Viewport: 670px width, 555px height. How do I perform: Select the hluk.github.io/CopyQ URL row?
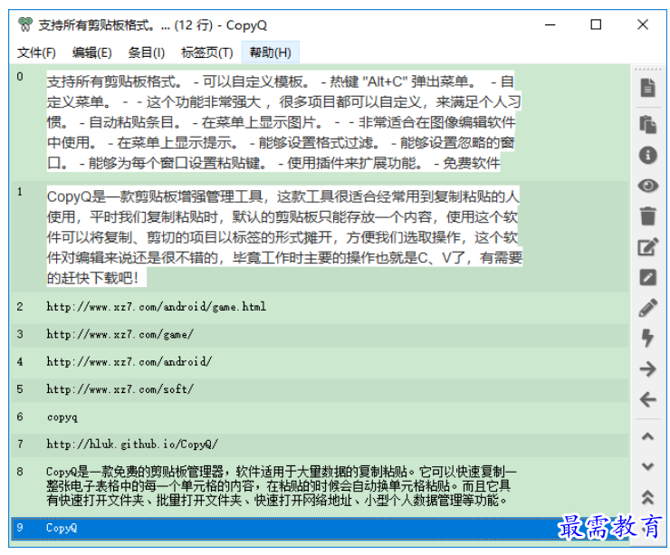click(320, 445)
